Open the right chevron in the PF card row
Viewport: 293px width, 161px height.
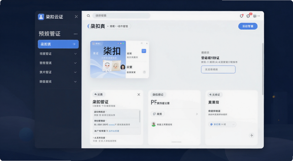197,114
